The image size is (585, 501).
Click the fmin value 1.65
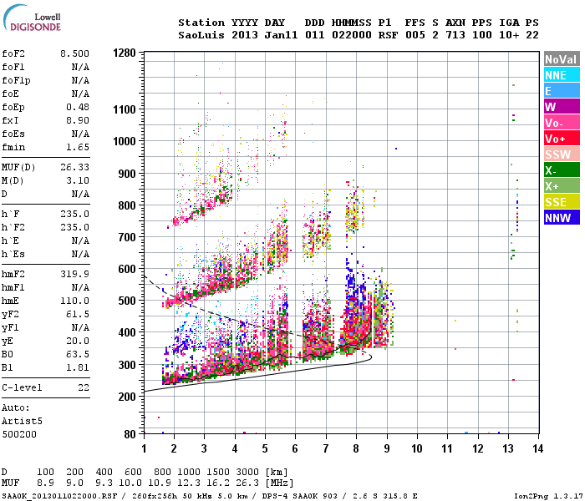(78, 147)
